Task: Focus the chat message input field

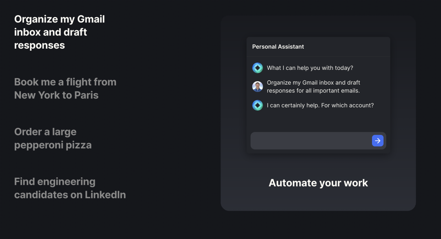Action: coord(311,141)
